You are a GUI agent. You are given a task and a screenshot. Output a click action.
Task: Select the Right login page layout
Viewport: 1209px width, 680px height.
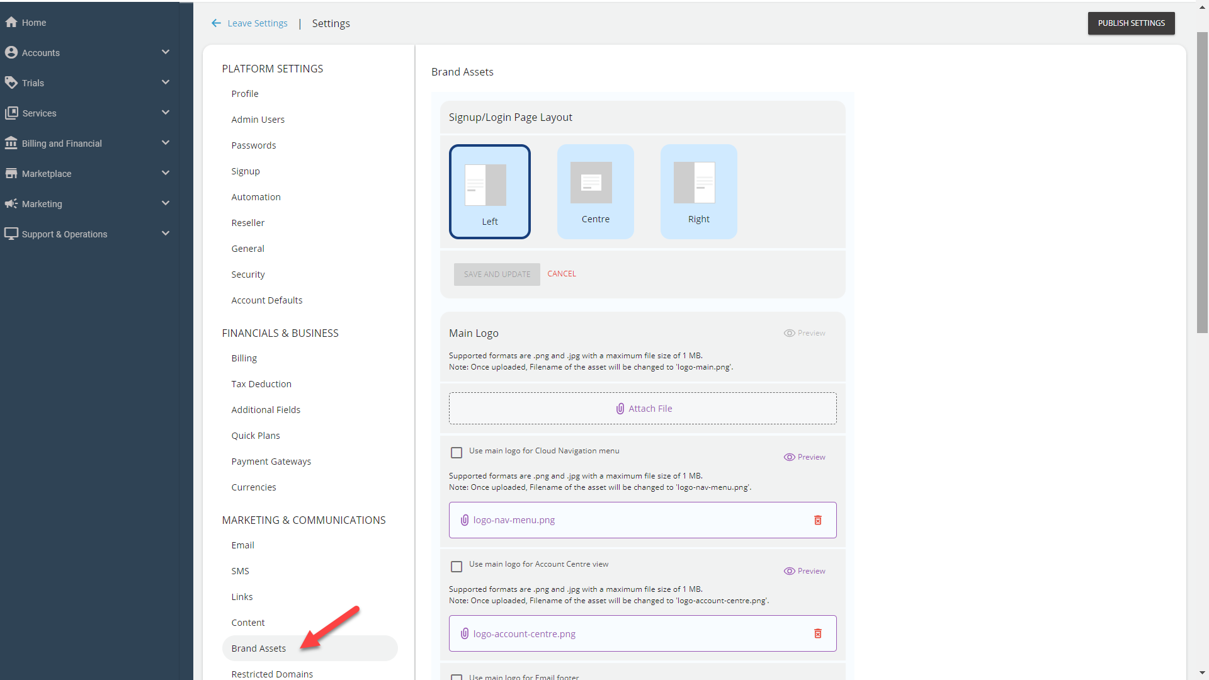[698, 191]
